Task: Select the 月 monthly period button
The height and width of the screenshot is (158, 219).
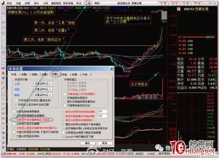Action: coord(3,138)
